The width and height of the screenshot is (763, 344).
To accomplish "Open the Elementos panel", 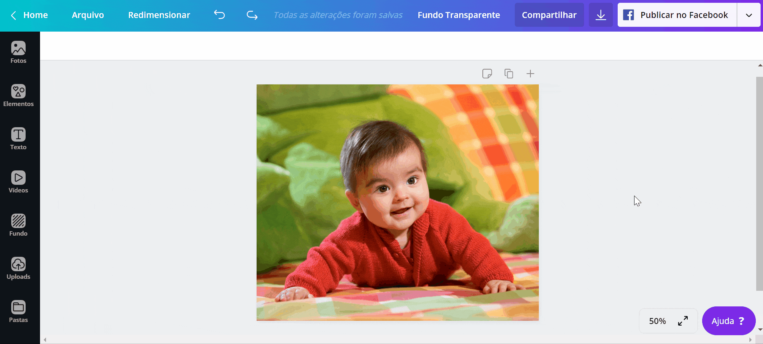I will click(x=18, y=96).
